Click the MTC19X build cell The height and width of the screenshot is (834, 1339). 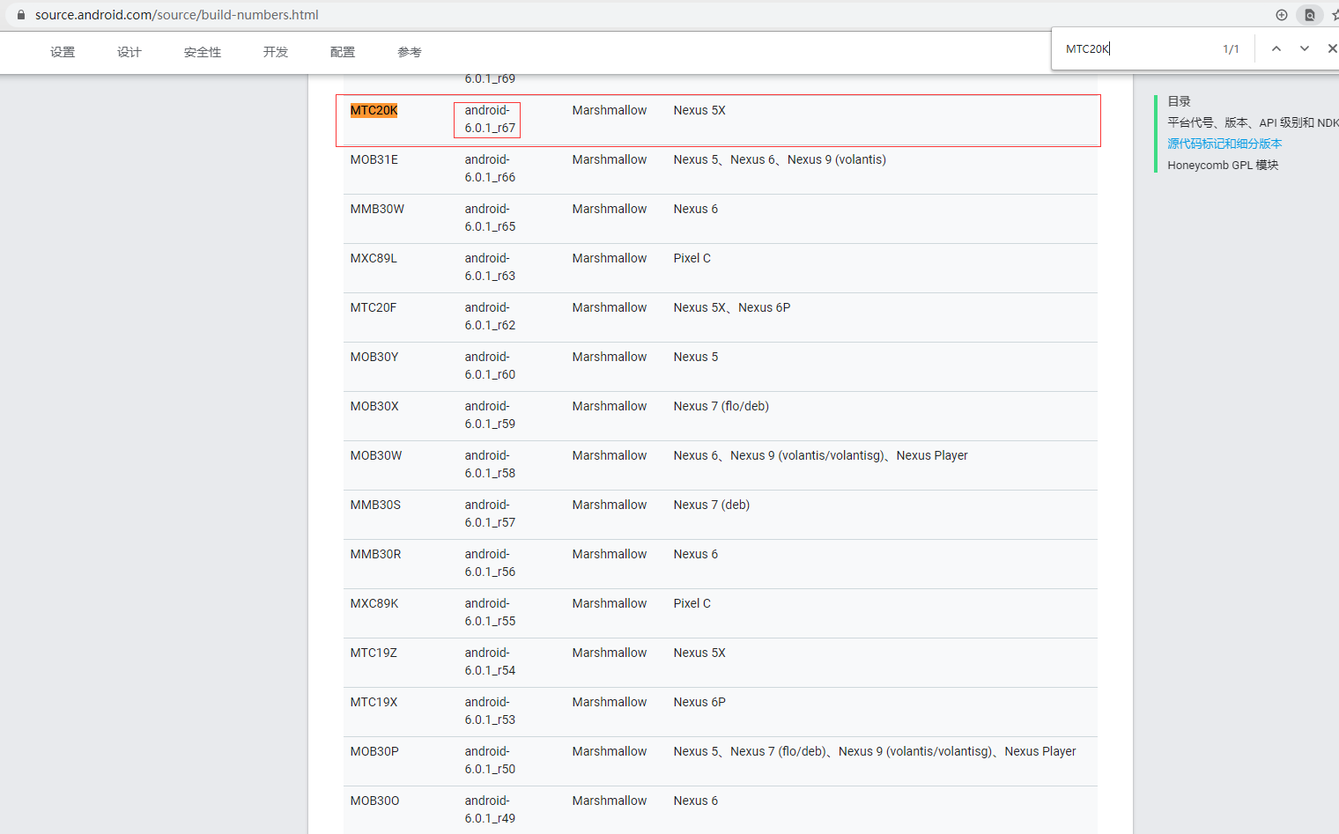[374, 702]
